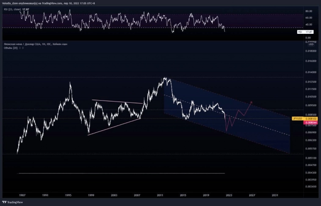Screen dimensions: 321x206
Task: Click the Объём (20) volume indicator legend
Action: [12, 48]
